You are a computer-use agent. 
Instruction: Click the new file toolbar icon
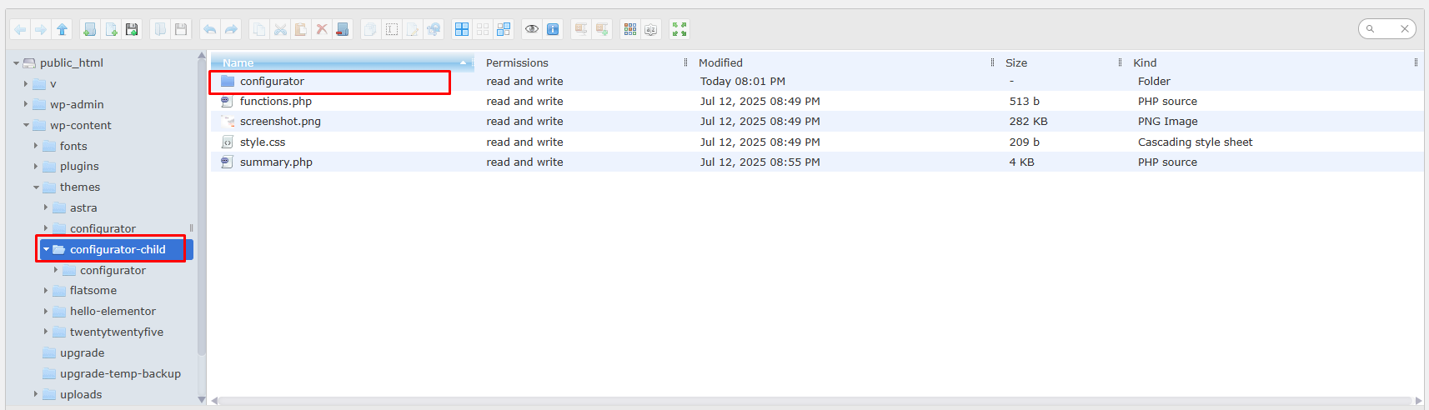click(111, 29)
